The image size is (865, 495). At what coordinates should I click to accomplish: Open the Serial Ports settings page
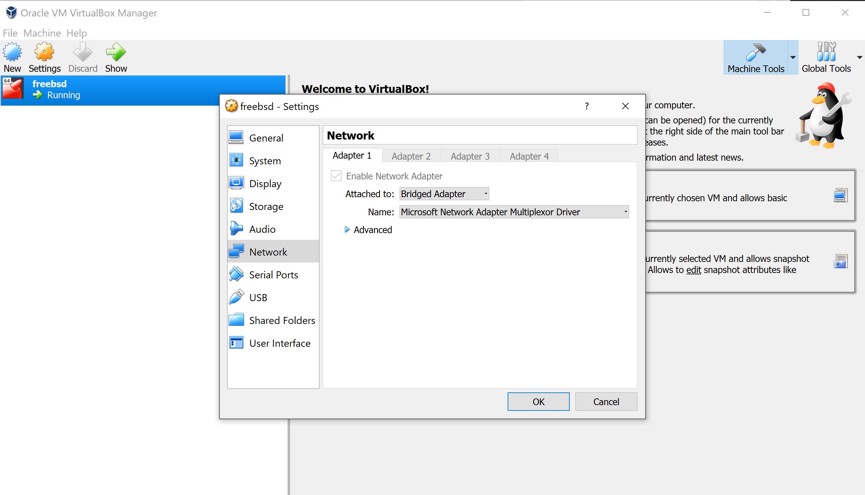point(273,275)
